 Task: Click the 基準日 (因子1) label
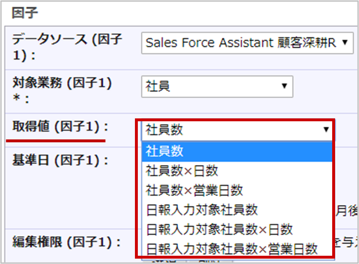point(60,160)
